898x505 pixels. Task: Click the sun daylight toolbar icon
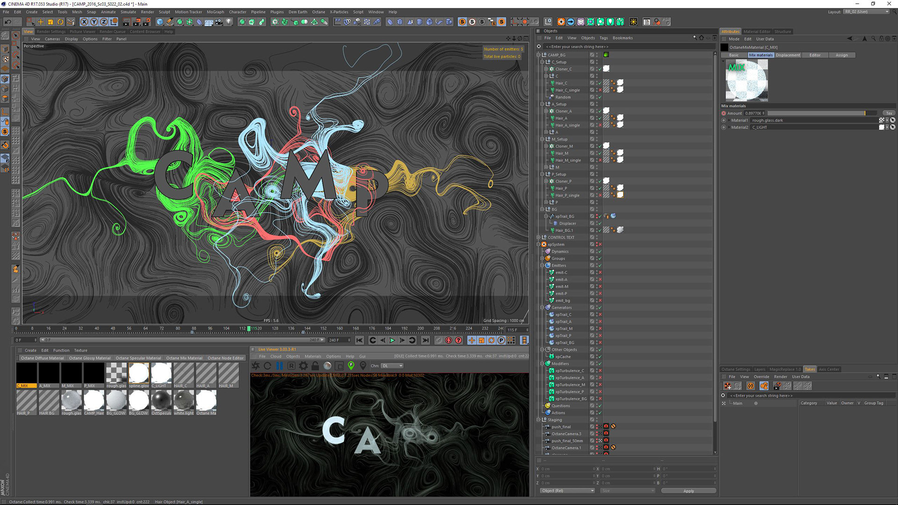(633, 22)
